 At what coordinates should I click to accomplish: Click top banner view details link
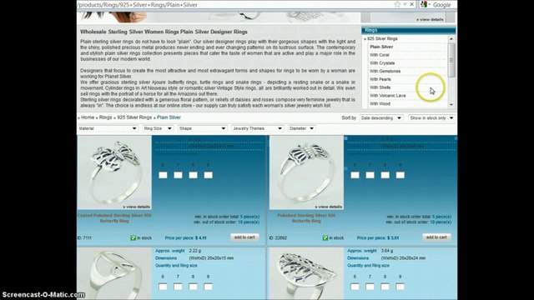coord(430,20)
